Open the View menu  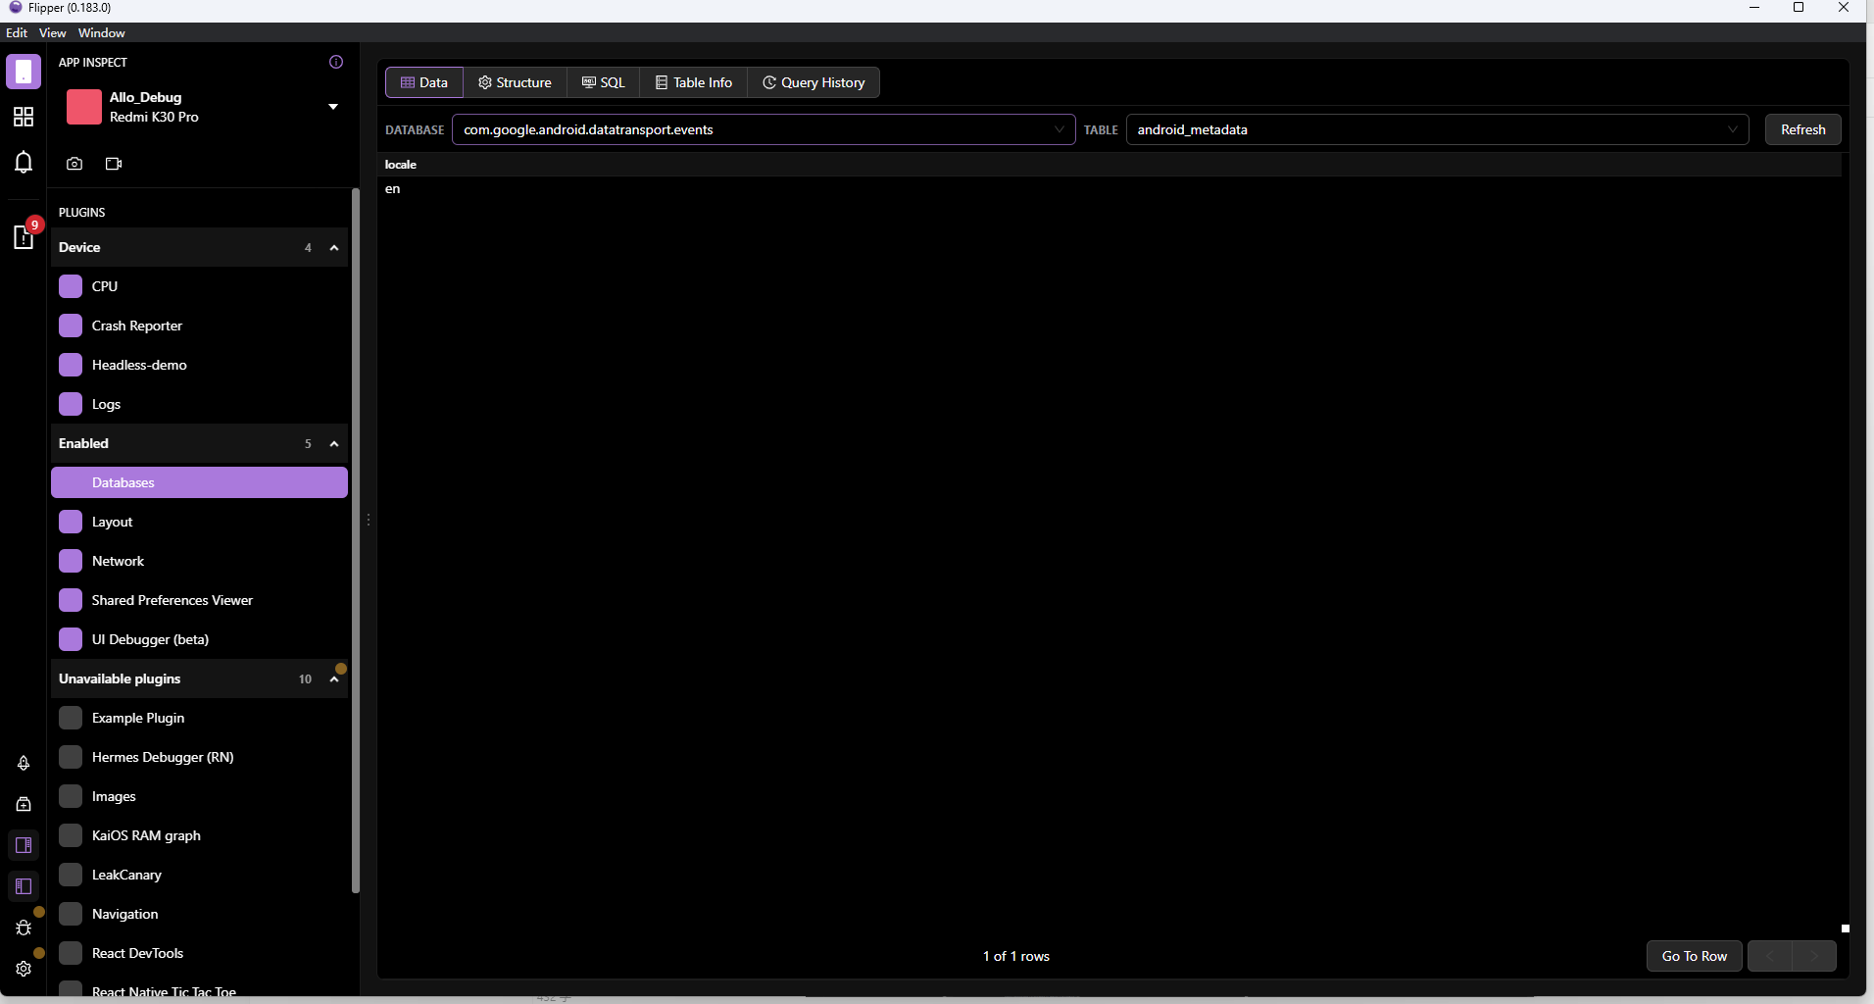pyautogui.click(x=52, y=32)
